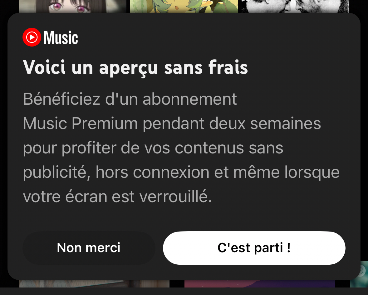Click the text pour profiter de vos contenus
The height and width of the screenshot is (295, 368).
coord(153,148)
